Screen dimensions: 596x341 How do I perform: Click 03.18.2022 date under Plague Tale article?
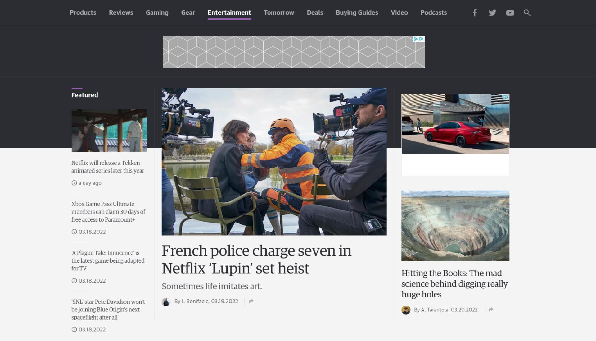[92, 281]
